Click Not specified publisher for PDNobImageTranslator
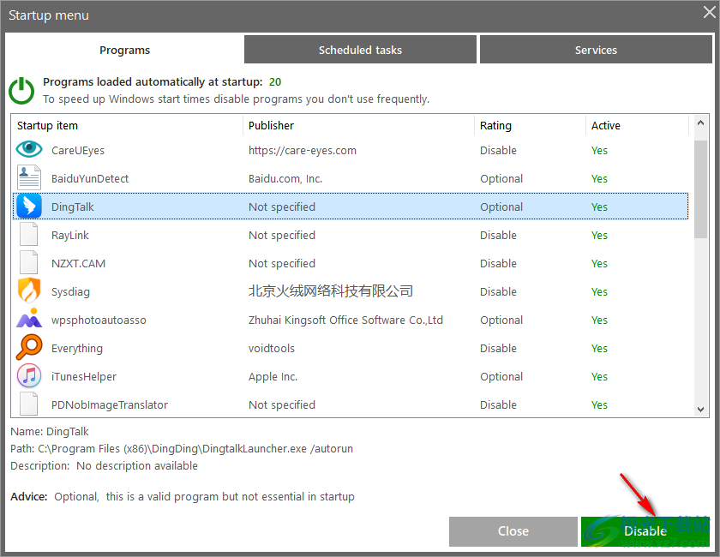 click(x=281, y=405)
